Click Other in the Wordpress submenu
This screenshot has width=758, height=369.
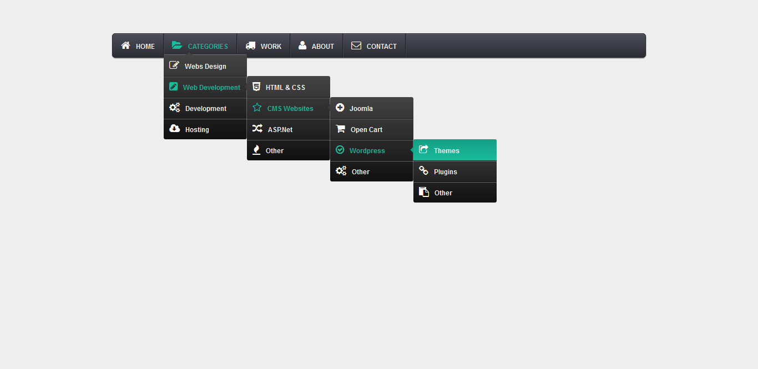point(455,193)
